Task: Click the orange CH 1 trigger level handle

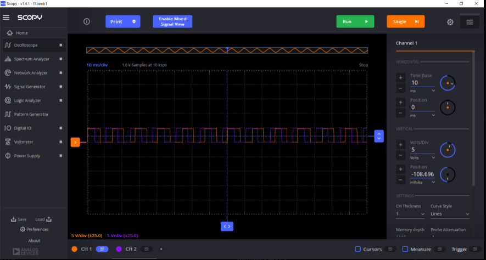Action: (75, 143)
